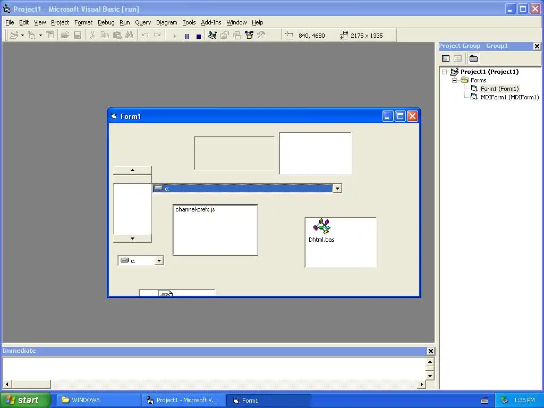The width and height of the screenshot is (544, 408).
Task: Click inside the Immediate window text area
Action: 215,369
